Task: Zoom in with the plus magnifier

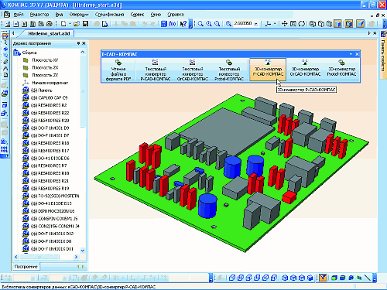Action: [x=209, y=24]
